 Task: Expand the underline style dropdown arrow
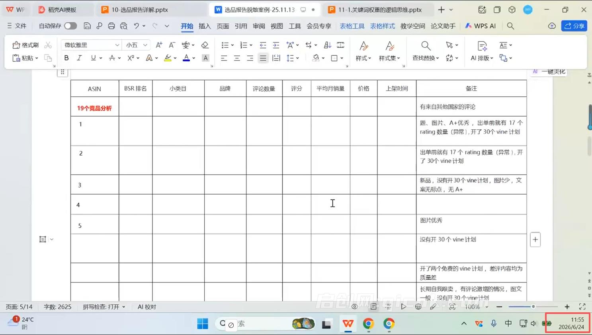click(101, 58)
